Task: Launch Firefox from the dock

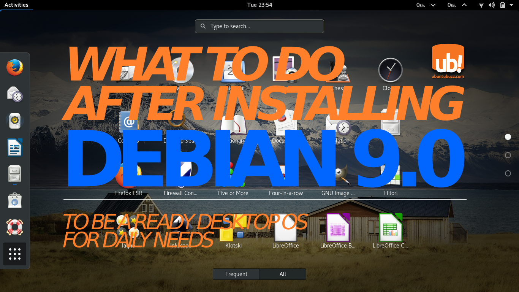Action: (x=14, y=67)
